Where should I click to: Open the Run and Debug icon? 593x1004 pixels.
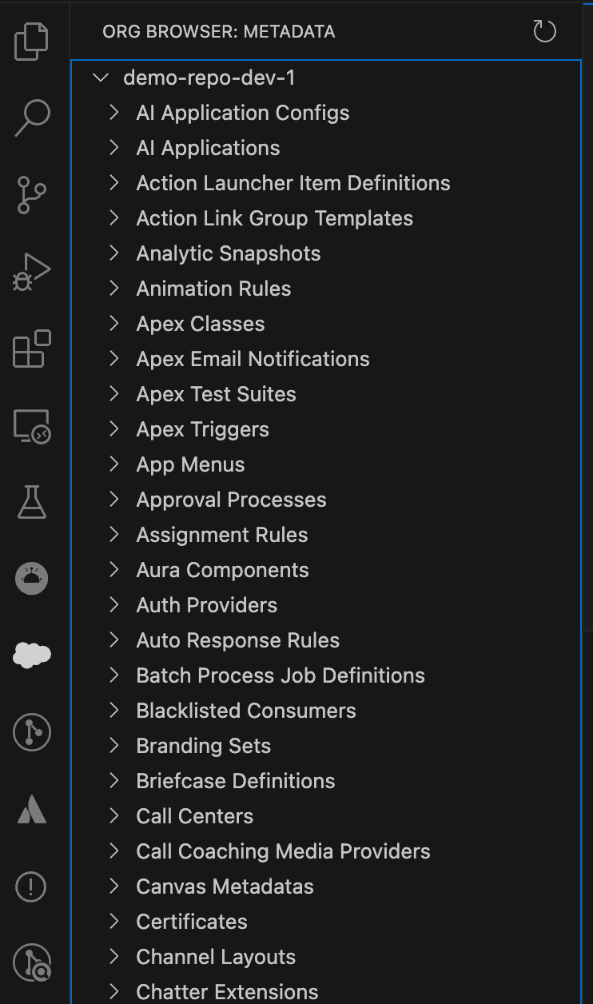(32, 272)
